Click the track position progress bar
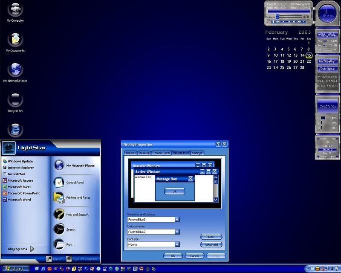 [x=289, y=12]
